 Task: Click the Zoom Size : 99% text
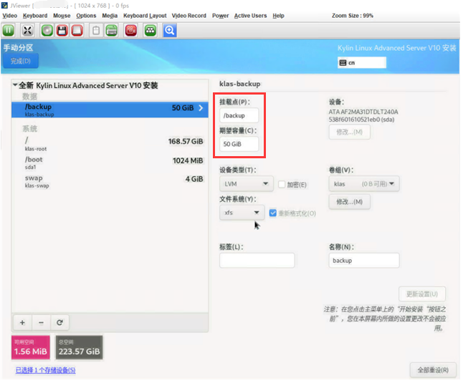(353, 16)
